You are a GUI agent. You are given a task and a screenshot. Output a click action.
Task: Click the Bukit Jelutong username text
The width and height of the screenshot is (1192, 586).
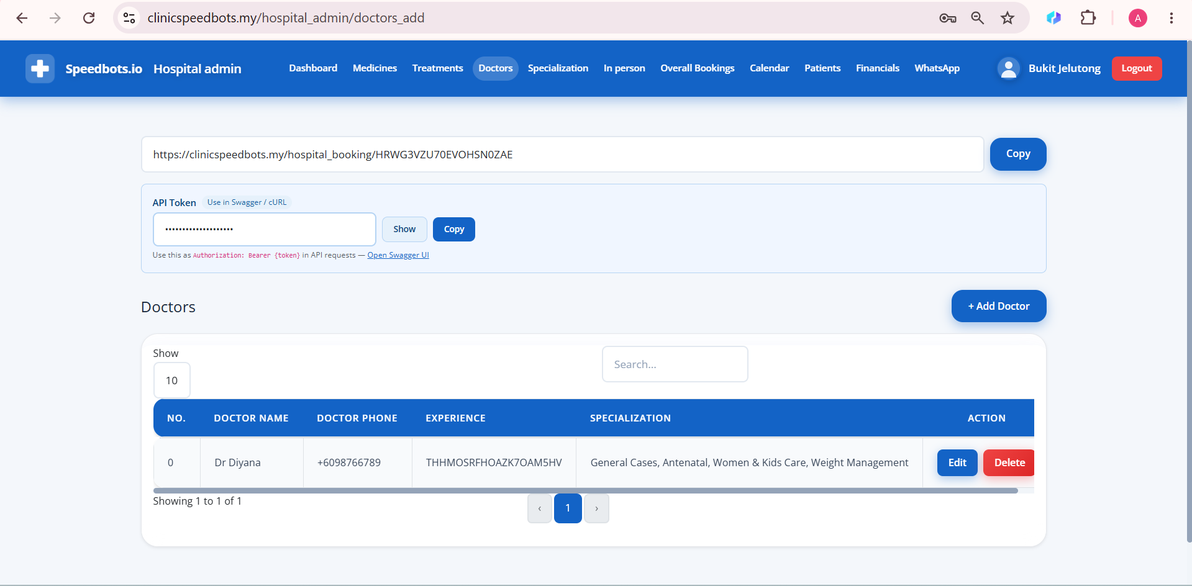(x=1064, y=68)
